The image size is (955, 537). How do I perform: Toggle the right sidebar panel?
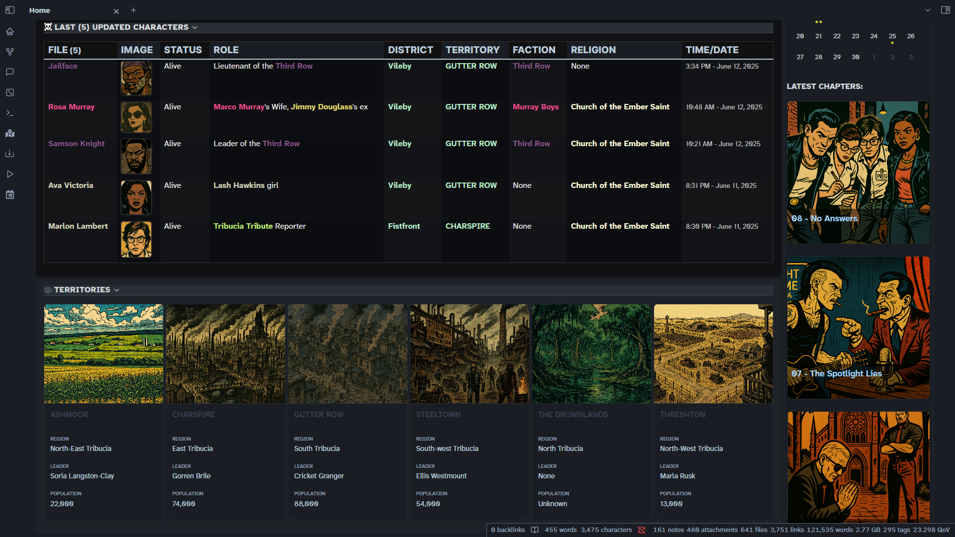pos(946,10)
